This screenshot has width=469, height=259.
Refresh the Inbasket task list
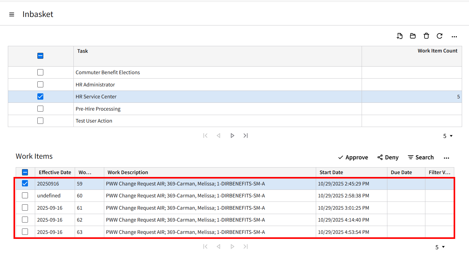[439, 36]
